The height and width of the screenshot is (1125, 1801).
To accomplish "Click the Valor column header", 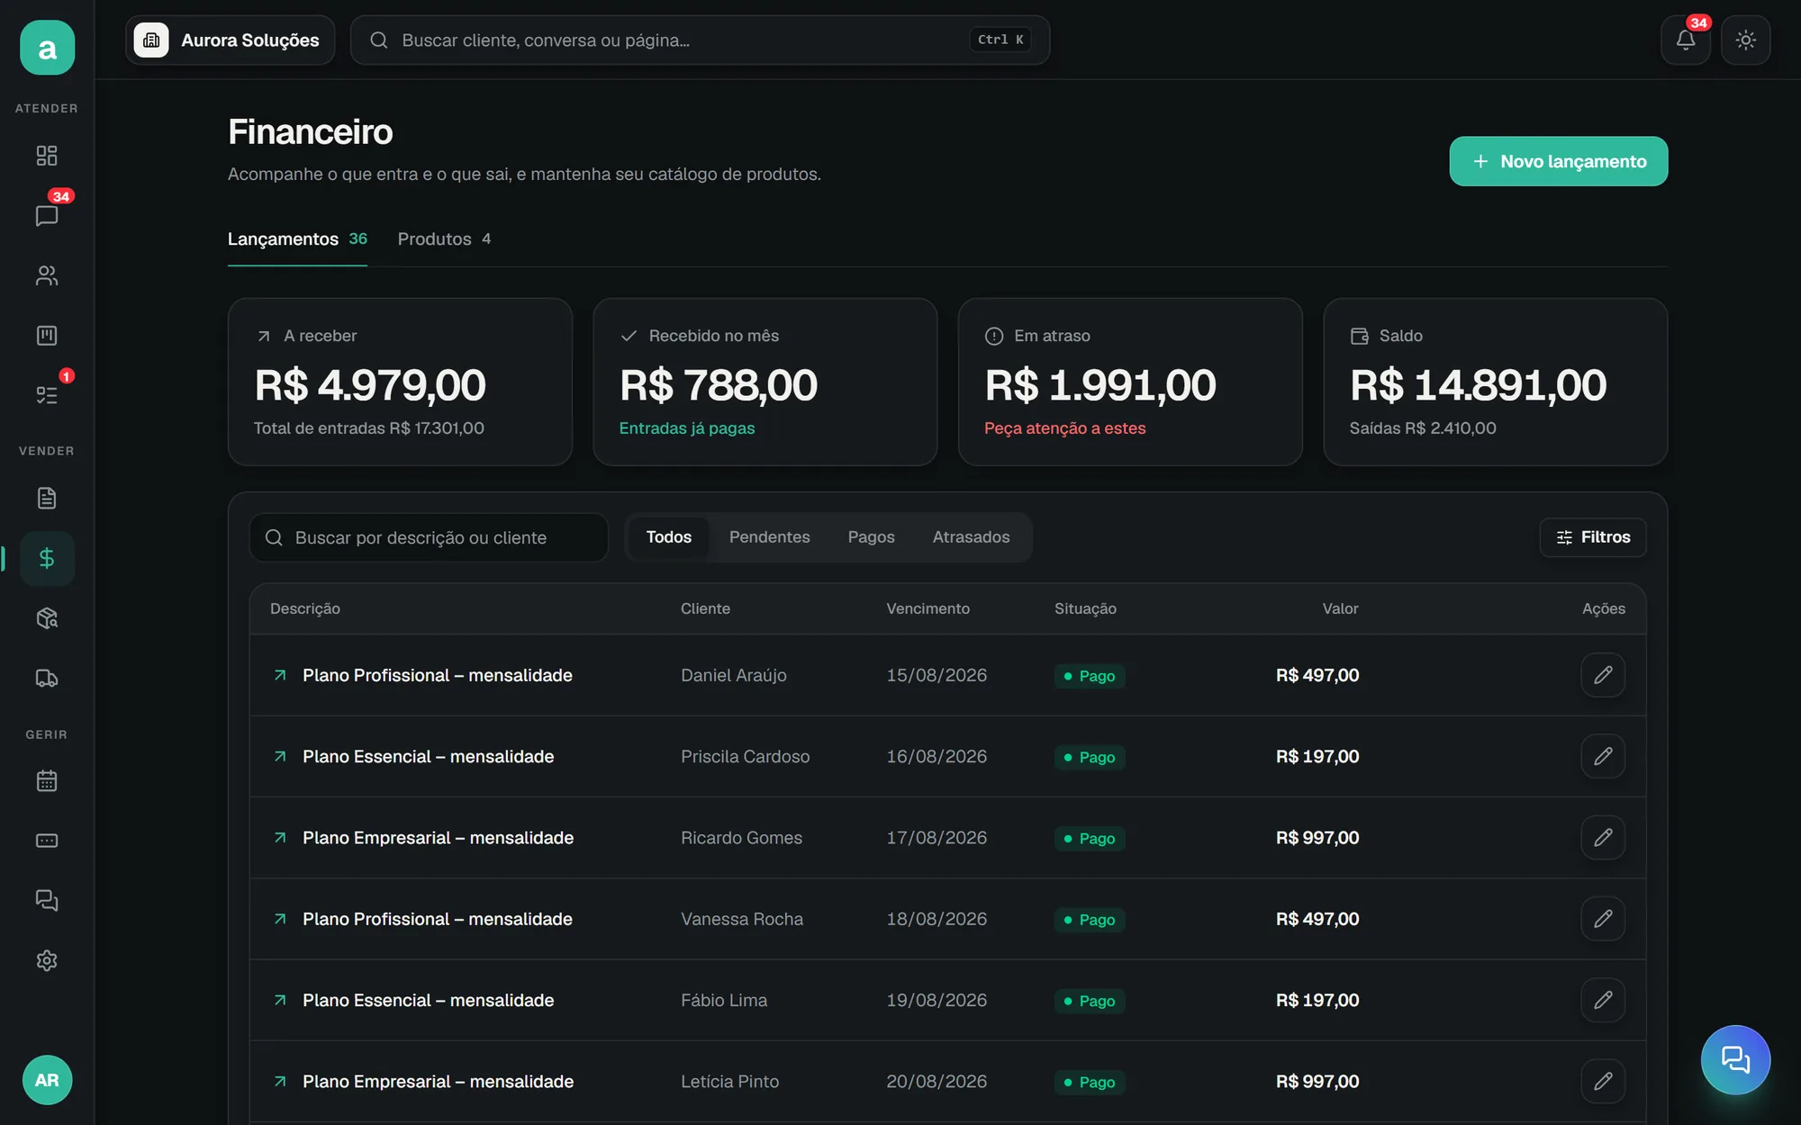I will [x=1340, y=608].
